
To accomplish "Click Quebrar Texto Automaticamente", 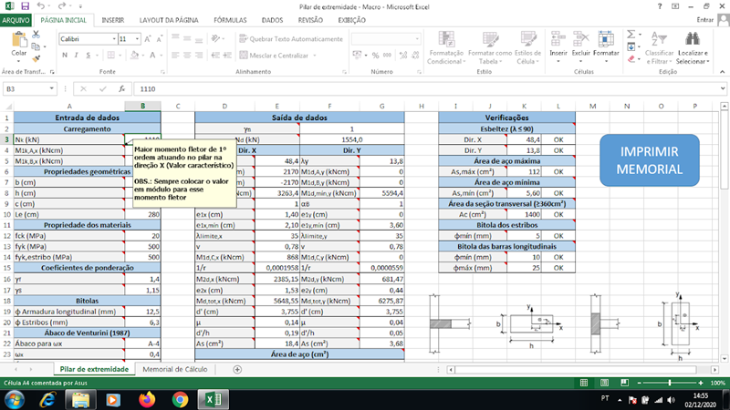I will (291, 39).
